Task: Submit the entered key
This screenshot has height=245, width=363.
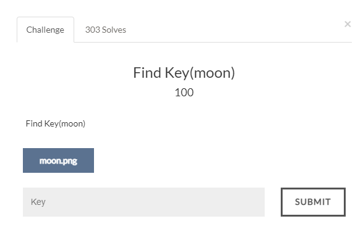Action: point(313,202)
